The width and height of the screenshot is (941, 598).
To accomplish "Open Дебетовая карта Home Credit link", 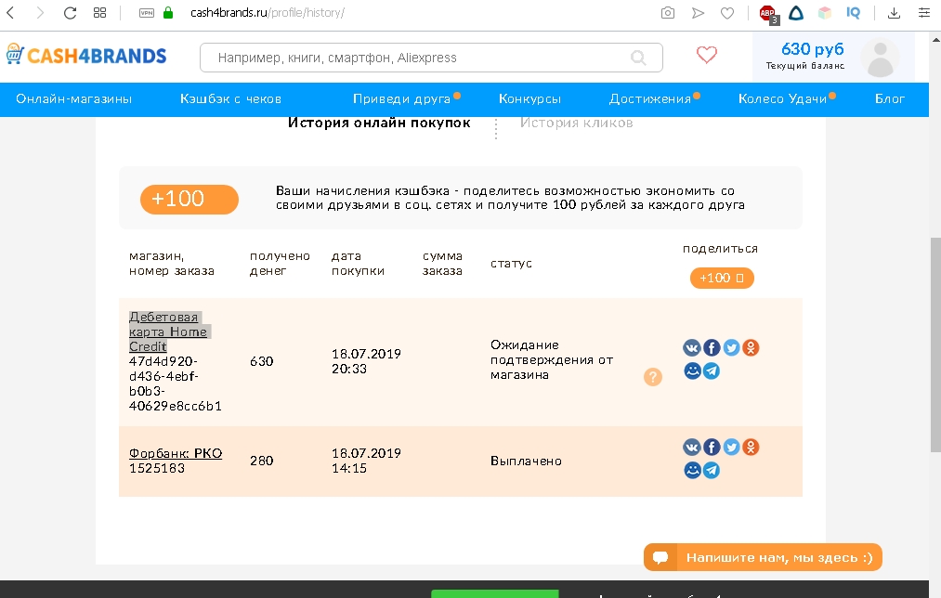I will [168, 331].
